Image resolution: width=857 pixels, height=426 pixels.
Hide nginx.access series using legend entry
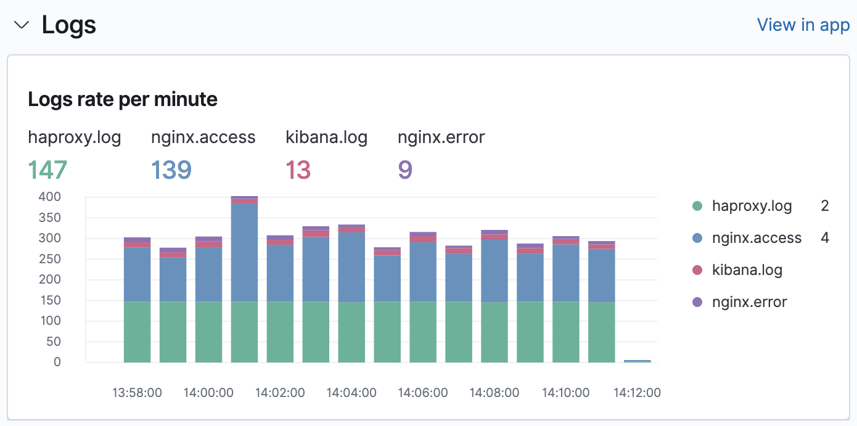757,237
